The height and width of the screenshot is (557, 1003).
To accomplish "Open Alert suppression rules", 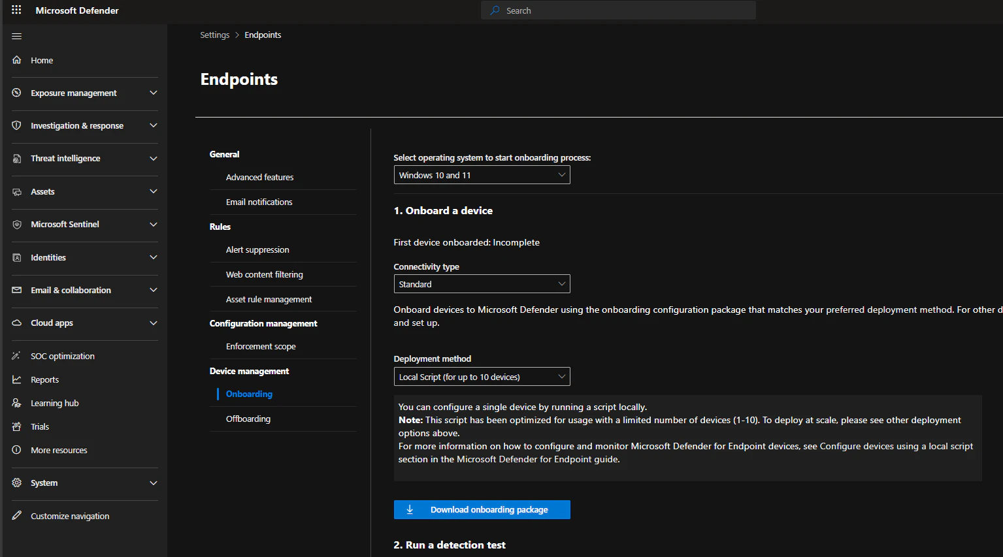I will pyautogui.click(x=257, y=249).
